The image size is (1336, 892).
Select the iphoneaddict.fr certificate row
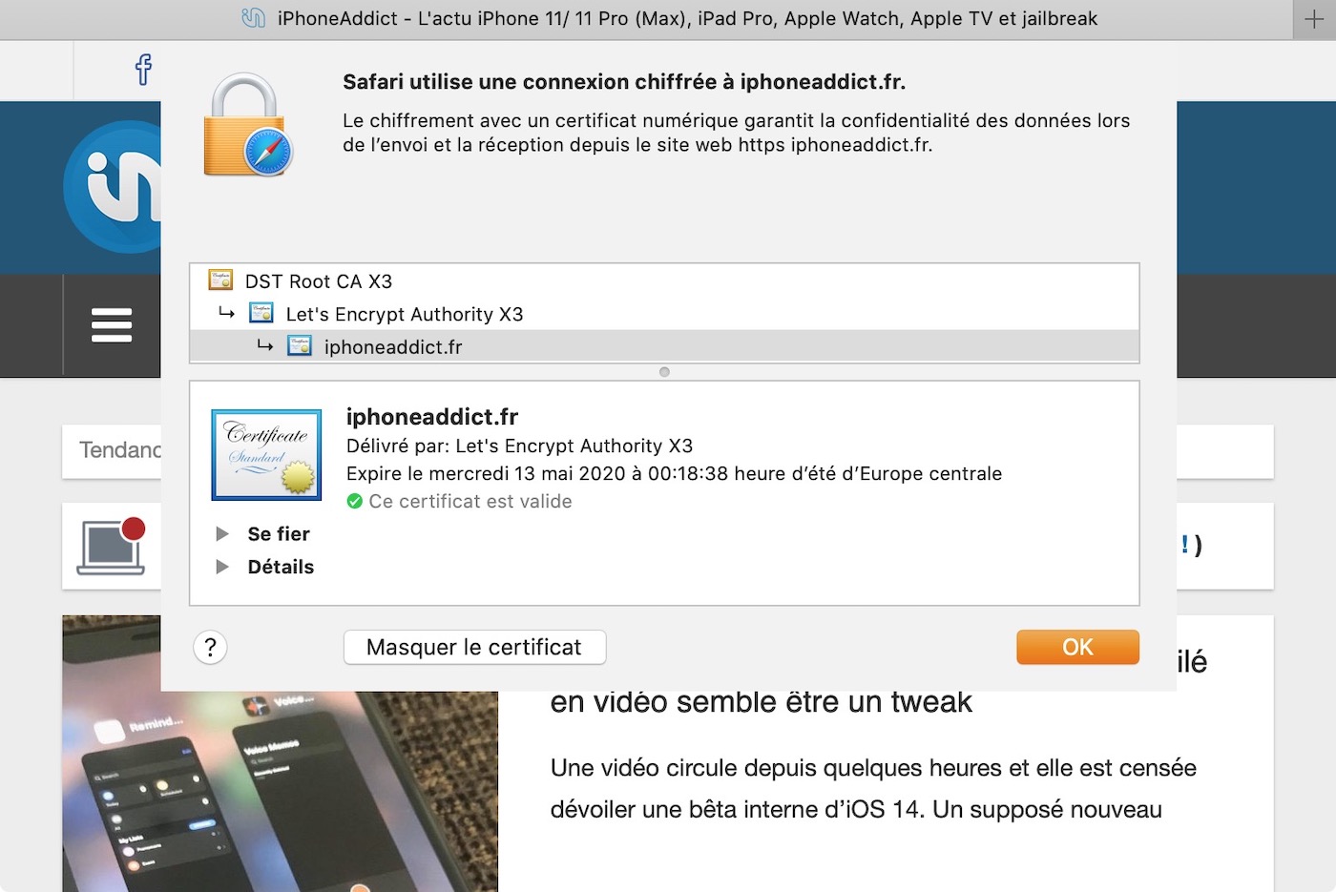pos(664,346)
